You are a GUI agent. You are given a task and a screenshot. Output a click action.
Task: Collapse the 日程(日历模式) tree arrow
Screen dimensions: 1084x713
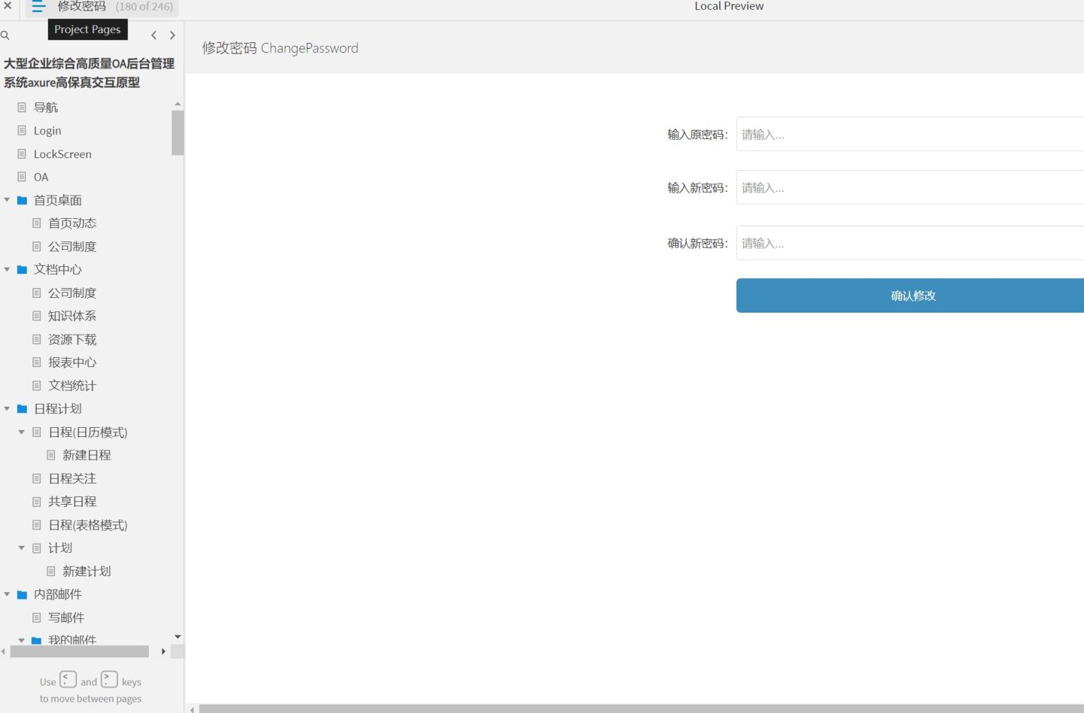click(21, 432)
